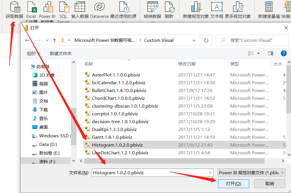Open view options dropdown arrow
Screen dimensions: 291x193
coord(258,53)
